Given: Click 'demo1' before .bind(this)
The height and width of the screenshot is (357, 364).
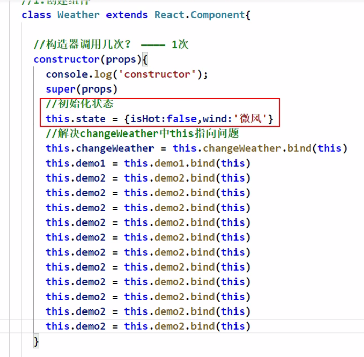Looking at the screenshot, I should point(169,163).
